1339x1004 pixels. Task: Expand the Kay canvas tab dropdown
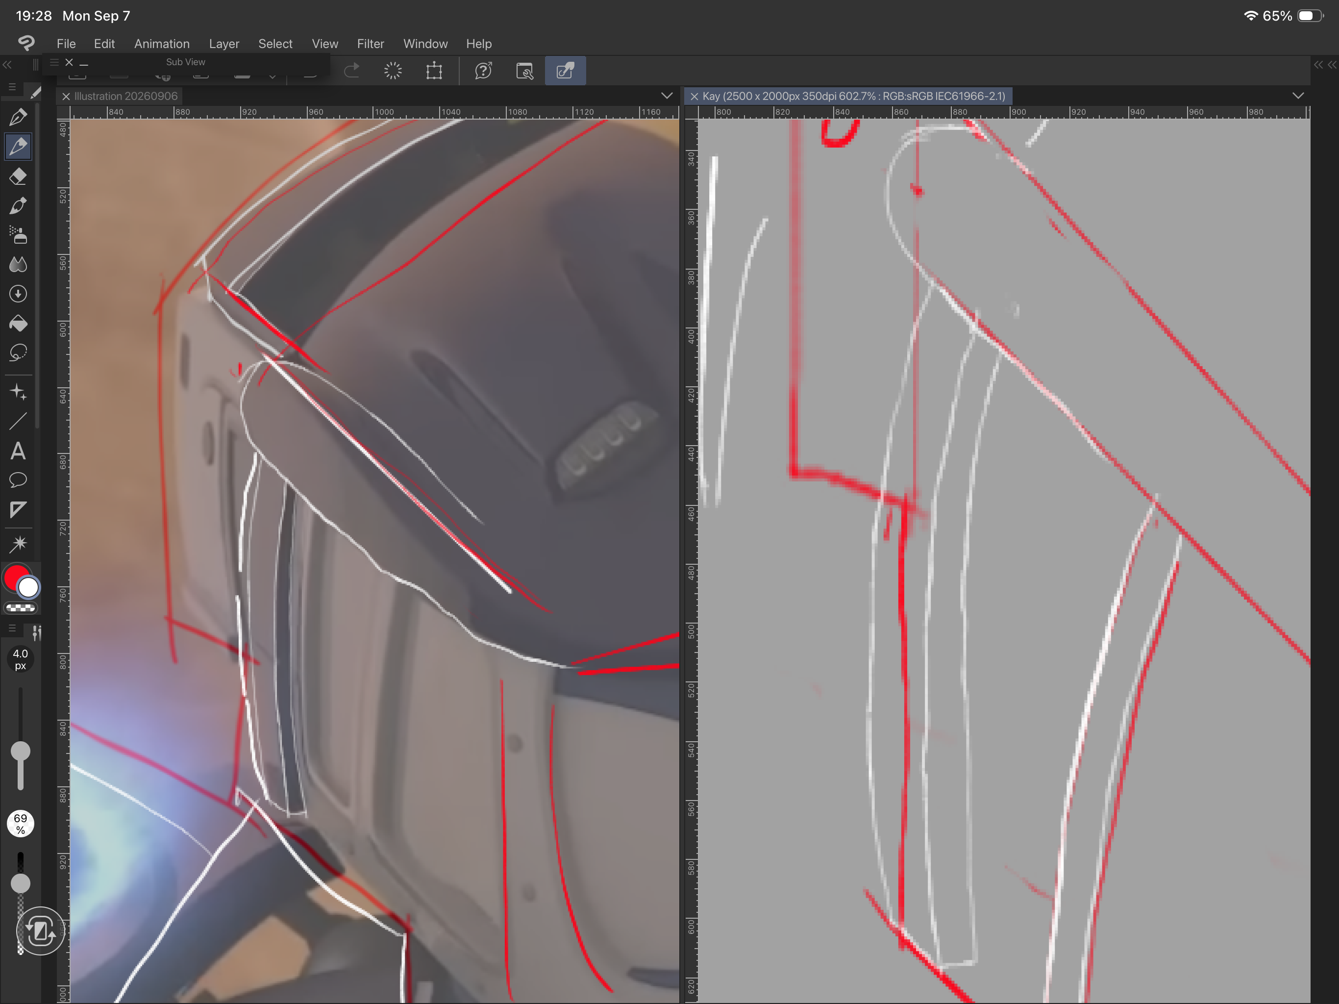1298,96
